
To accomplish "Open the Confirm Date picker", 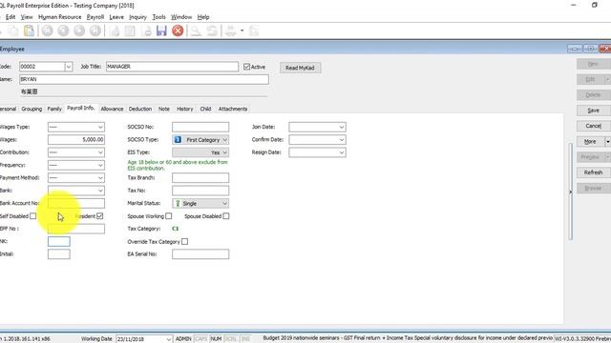I will (x=342, y=140).
